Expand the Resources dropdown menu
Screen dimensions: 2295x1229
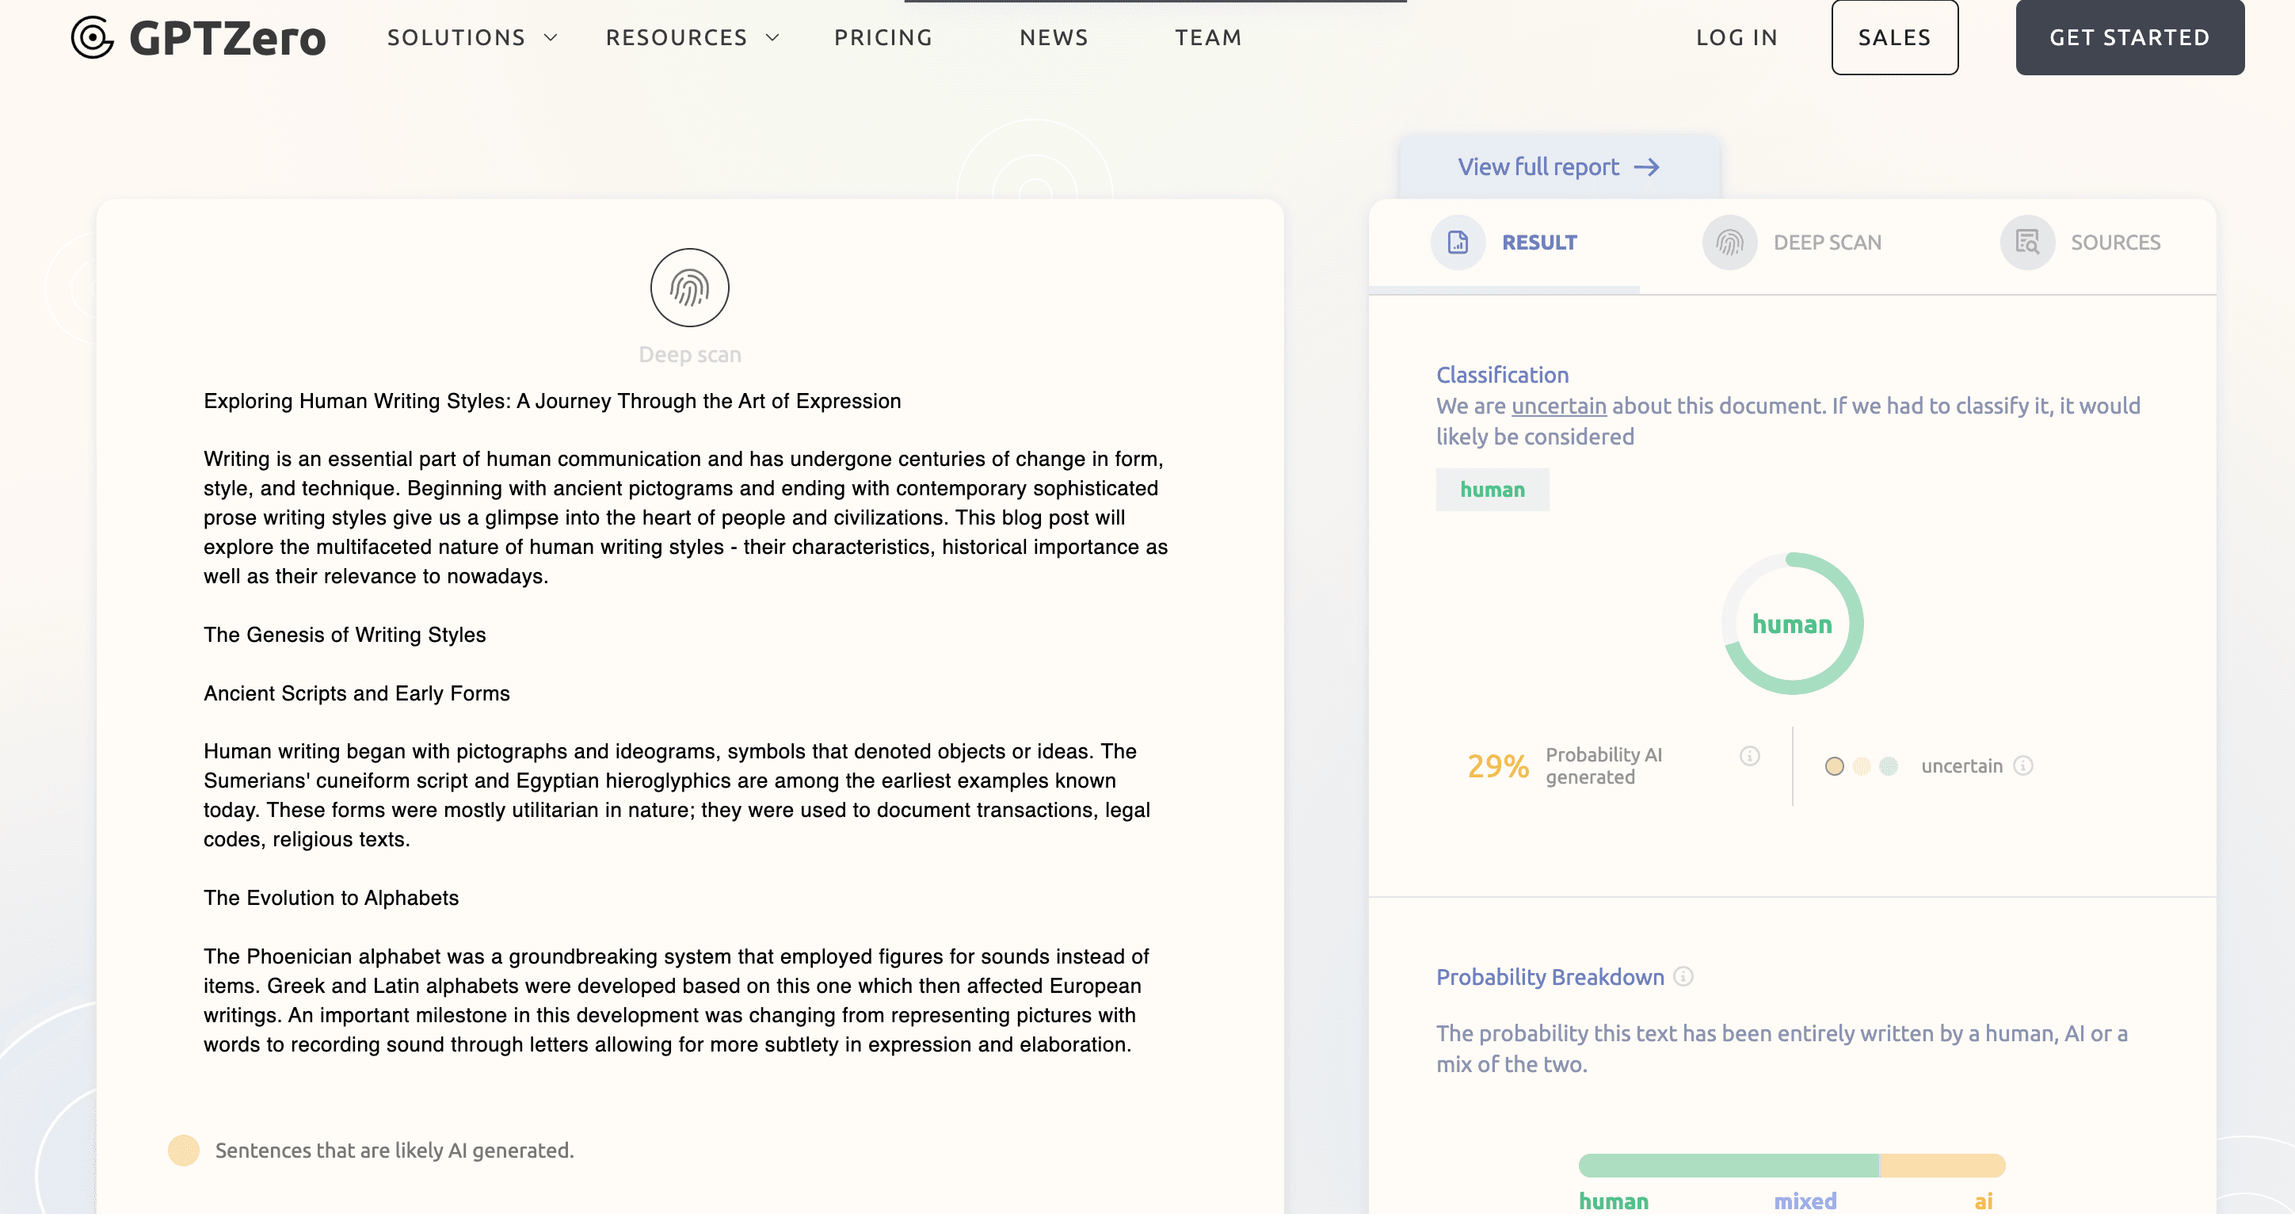tap(692, 37)
